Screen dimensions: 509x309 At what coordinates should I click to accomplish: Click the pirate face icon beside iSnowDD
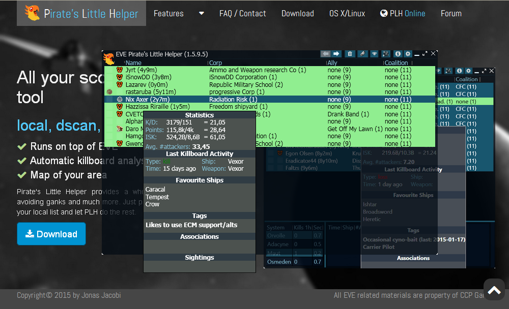[x=120, y=77]
